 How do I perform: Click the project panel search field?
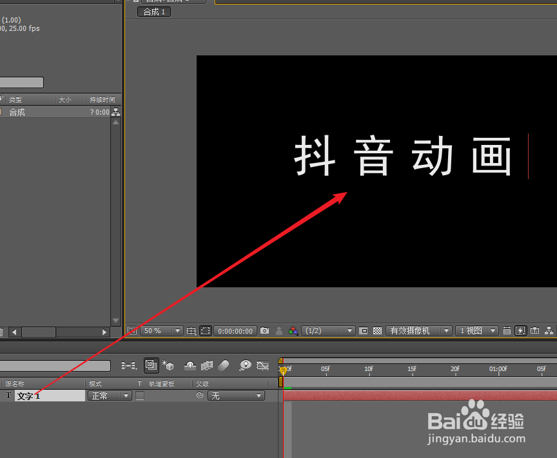point(22,82)
